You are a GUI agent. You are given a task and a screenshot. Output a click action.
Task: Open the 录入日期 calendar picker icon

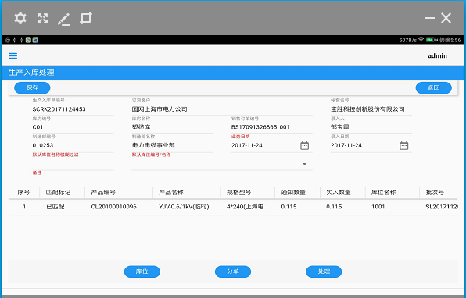[x=403, y=145]
